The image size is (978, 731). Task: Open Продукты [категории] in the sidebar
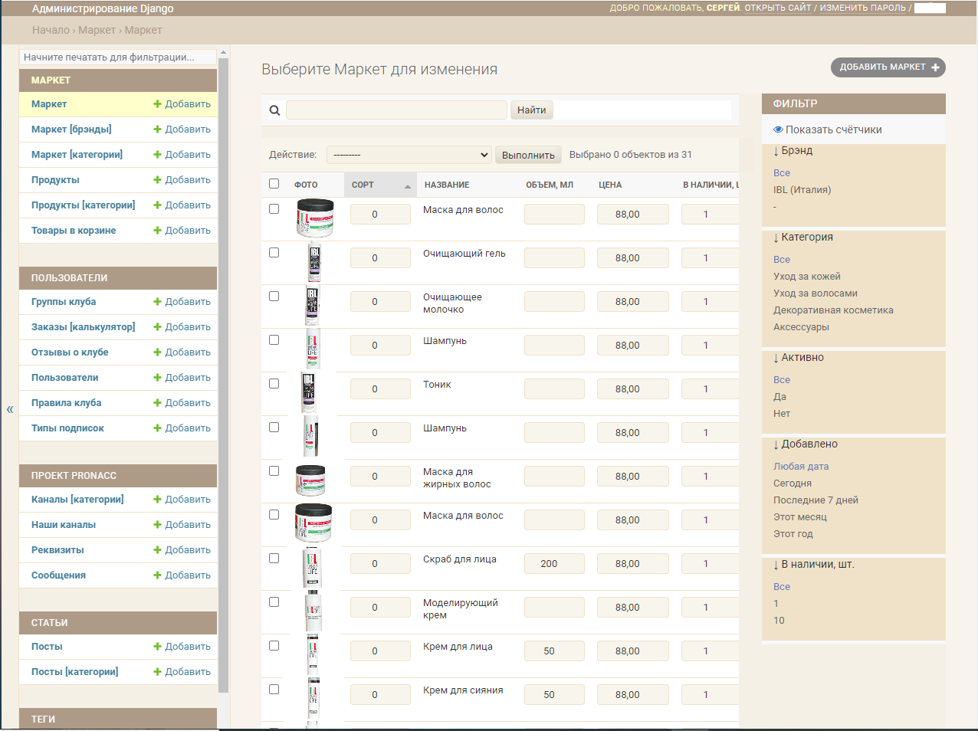click(x=83, y=205)
